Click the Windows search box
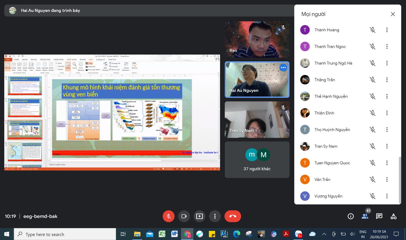 (x=65, y=234)
